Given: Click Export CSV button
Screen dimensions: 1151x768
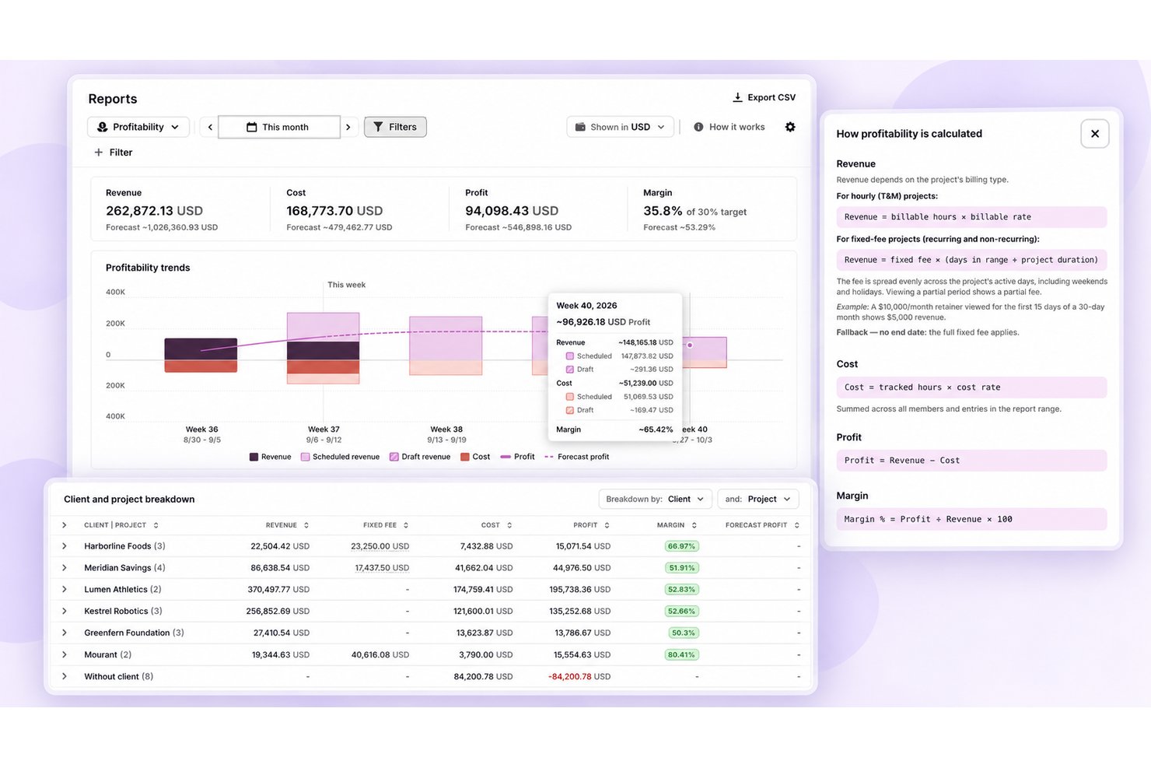Looking at the screenshot, I should tap(764, 97).
